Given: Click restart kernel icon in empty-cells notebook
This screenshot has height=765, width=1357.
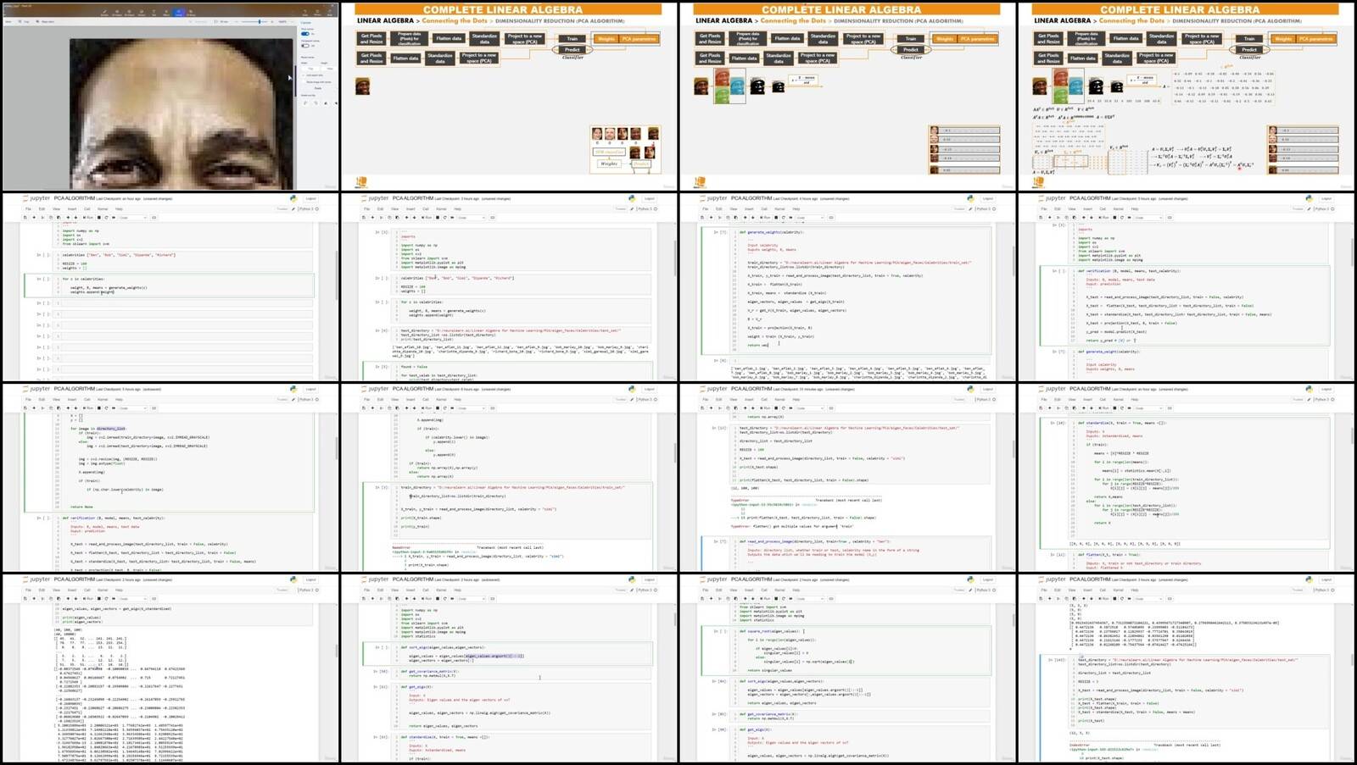Looking at the screenshot, I should [x=106, y=218].
